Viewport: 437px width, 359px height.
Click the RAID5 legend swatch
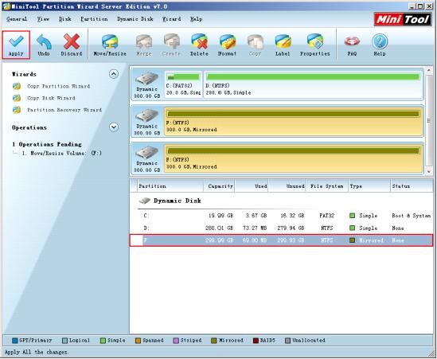click(x=256, y=341)
